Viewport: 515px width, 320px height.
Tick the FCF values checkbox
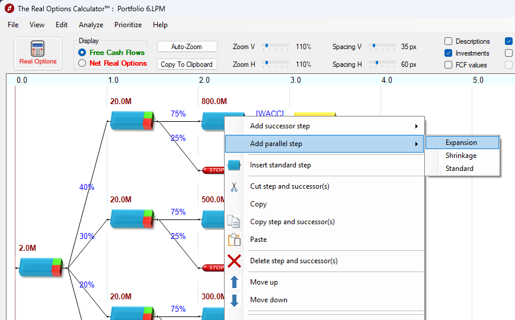[449, 65]
